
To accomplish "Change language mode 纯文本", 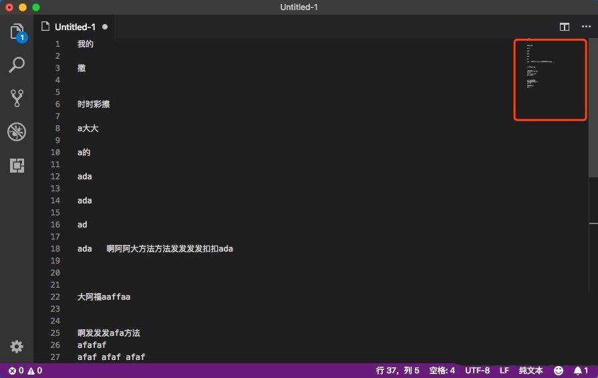I will click(531, 371).
